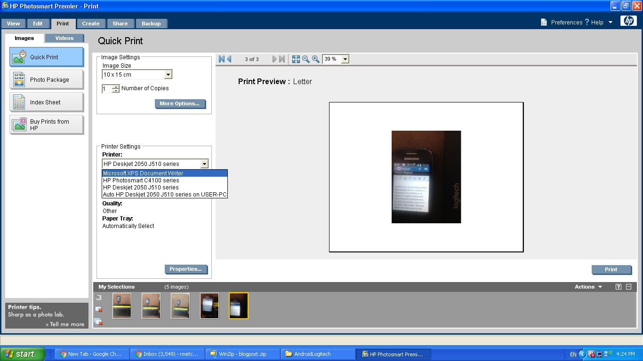Click the HP logo icon
The height and width of the screenshot is (361, 643).
pyautogui.click(x=628, y=21)
